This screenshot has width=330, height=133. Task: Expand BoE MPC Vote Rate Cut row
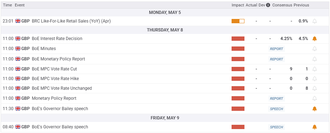[165, 69]
